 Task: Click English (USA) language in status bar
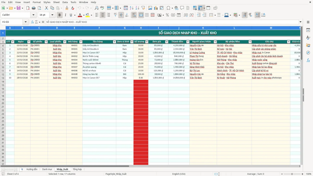point(179,174)
